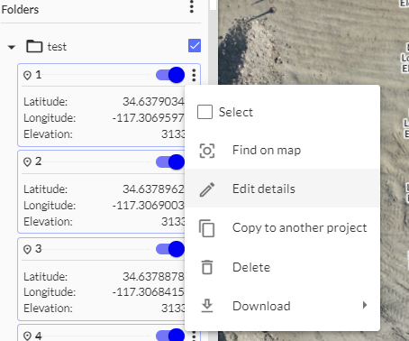This screenshot has height=341, width=409.
Task: Toggle off visibility of point 1
Action: pyautogui.click(x=170, y=75)
